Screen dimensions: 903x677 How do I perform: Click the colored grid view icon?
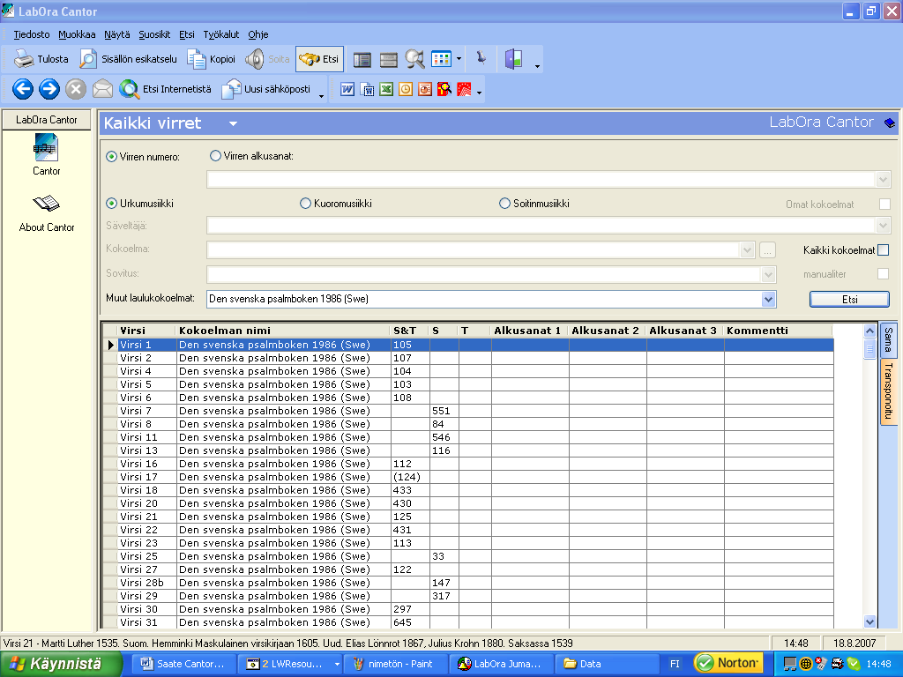[441, 59]
